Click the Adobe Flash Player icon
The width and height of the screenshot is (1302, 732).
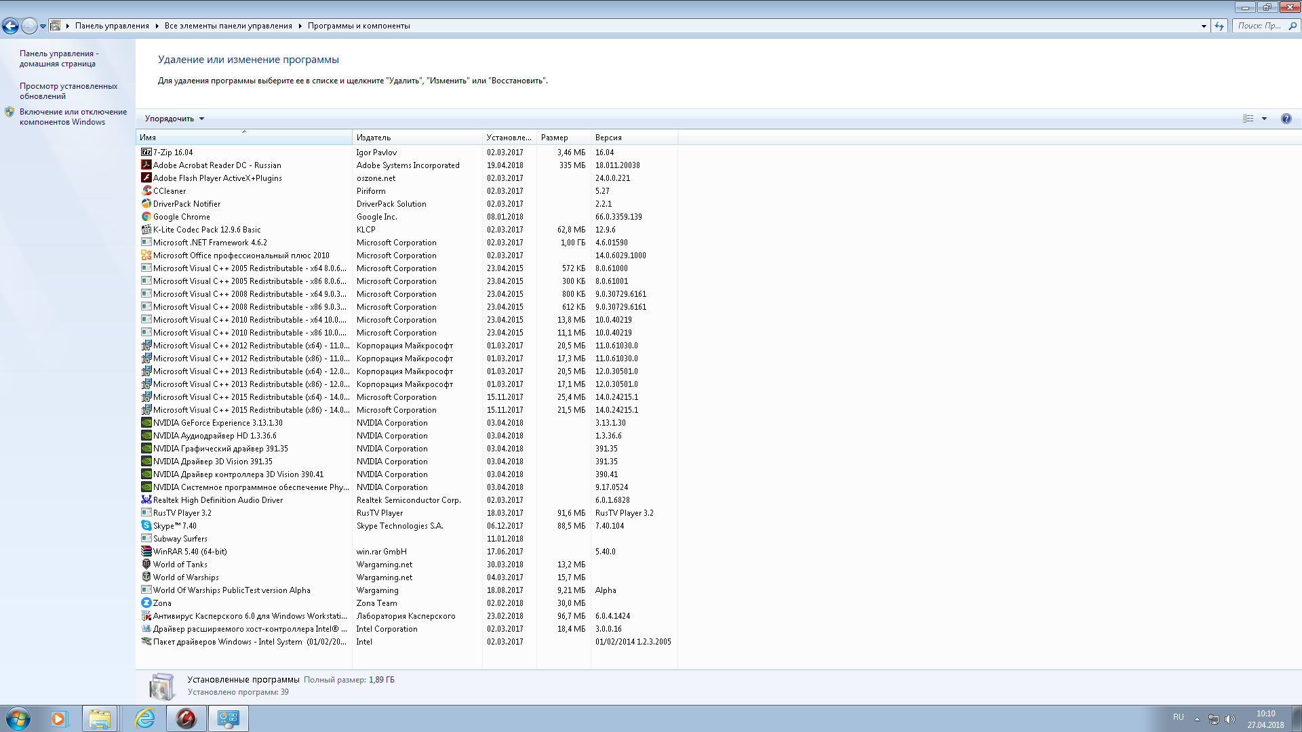point(146,178)
